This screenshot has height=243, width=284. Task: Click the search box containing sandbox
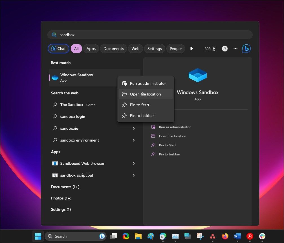pyautogui.click(x=149, y=35)
